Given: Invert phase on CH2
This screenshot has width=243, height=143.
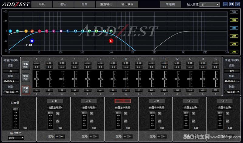Looking at the screenshot, I should point(92,121).
